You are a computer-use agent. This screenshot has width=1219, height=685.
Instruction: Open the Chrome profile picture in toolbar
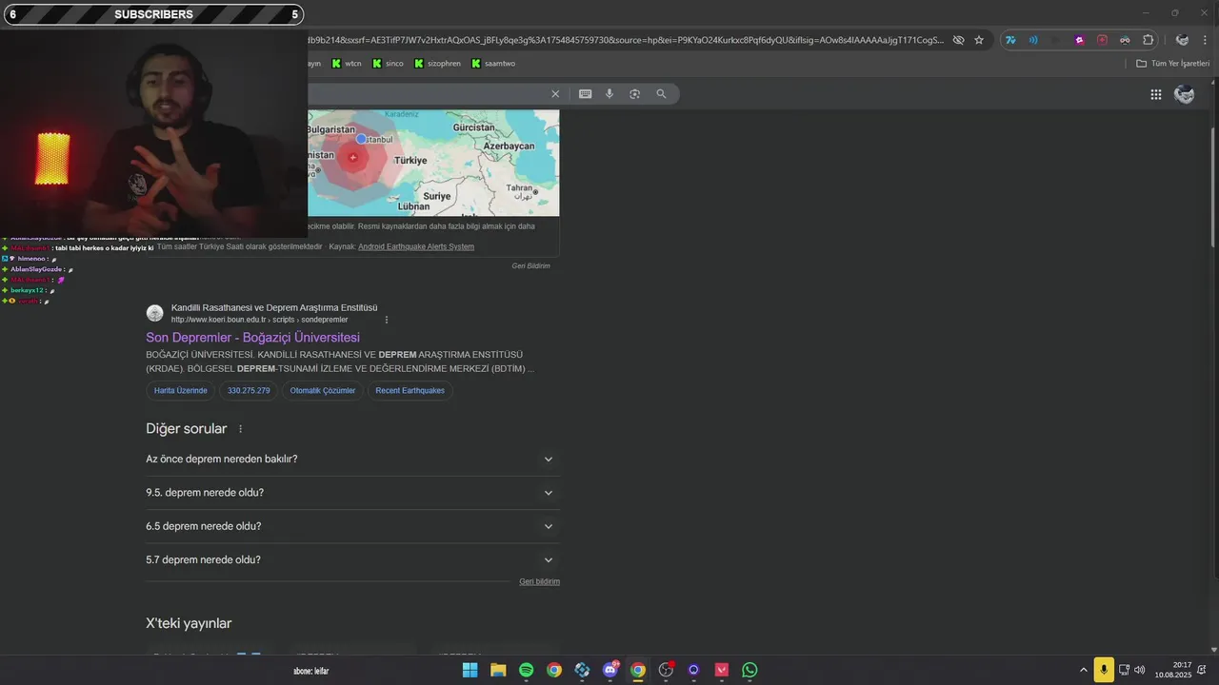1182,40
